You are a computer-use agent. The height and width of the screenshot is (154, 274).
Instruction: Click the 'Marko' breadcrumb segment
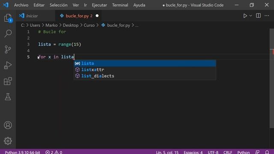pos(51,25)
